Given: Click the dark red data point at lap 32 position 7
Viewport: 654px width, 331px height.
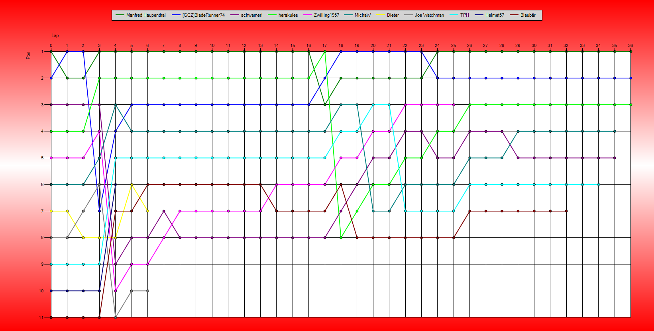Looking at the screenshot, I should pyautogui.click(x=566, y=211).
